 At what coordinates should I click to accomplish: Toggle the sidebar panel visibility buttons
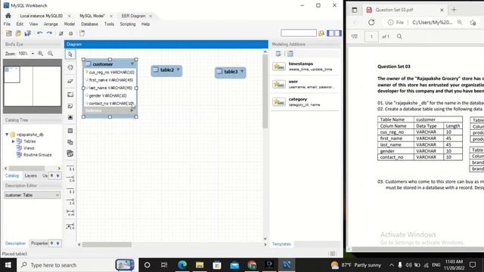coord(334,33)
